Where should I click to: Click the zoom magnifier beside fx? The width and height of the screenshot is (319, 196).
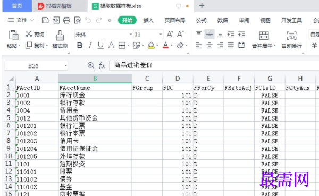91,65
